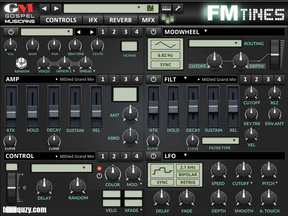
Task: Click the Modwheel 6.82 Hz rate button
Action: tap(165, 55)
